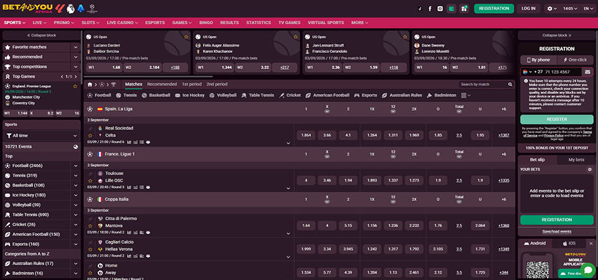Open country code dropdown with South Africa flag
The image size is (598, 280).
[528, 72]
